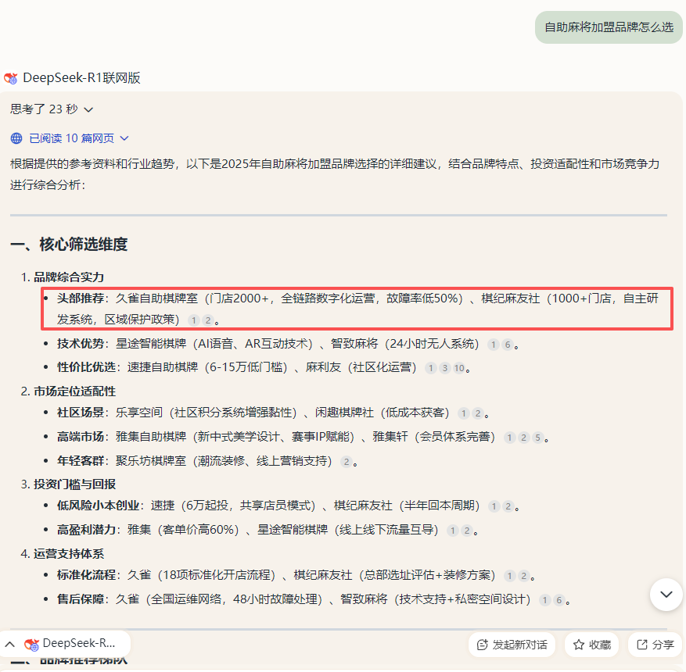Start a new chat with 发起新对话
Screen dimensions: 686x672
(512, 645)
